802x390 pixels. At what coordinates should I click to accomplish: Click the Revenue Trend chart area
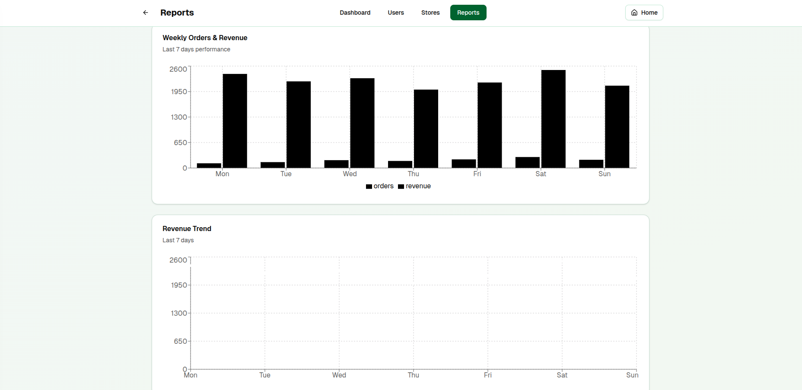tap(411, 315)
